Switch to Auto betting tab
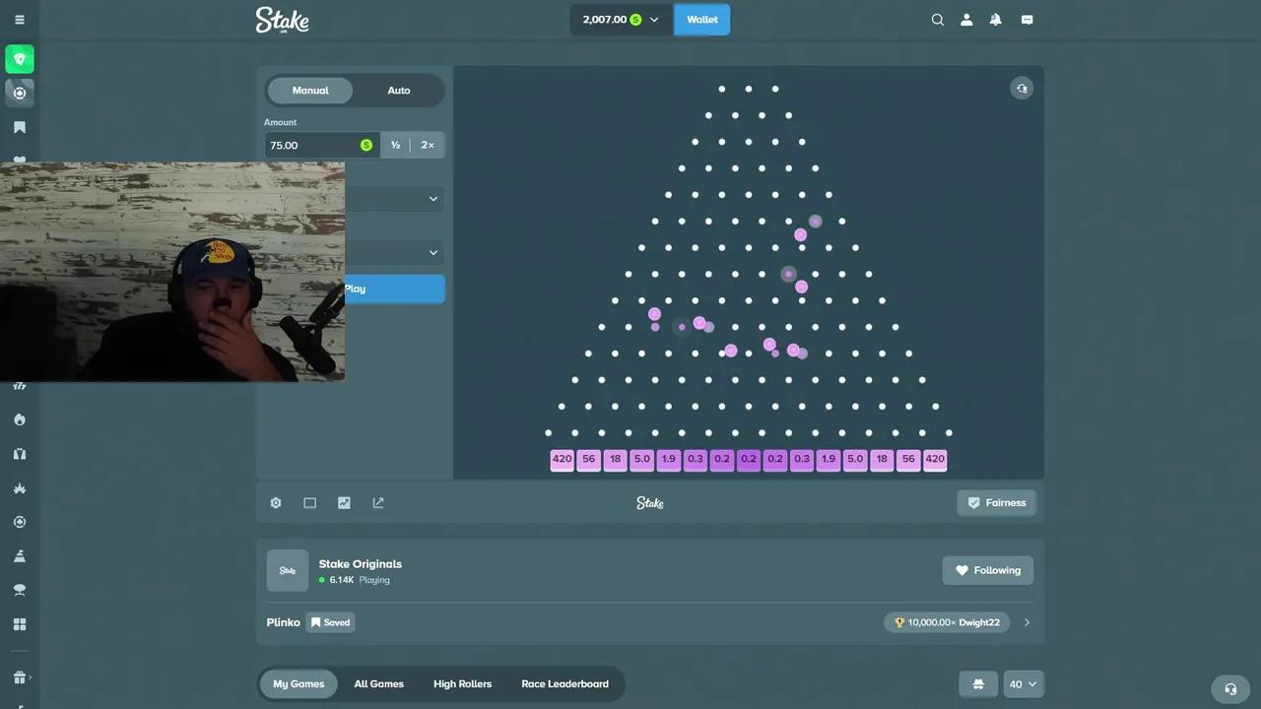Image resolution: width=1261 pixels, height=709 pixels. pyautogui.click(x=399, y=91)
